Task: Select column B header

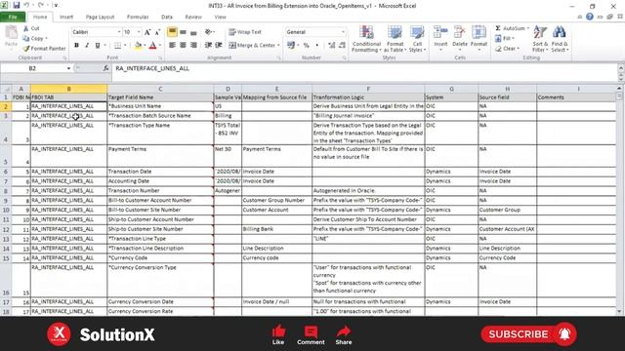Action: (68, 89)
